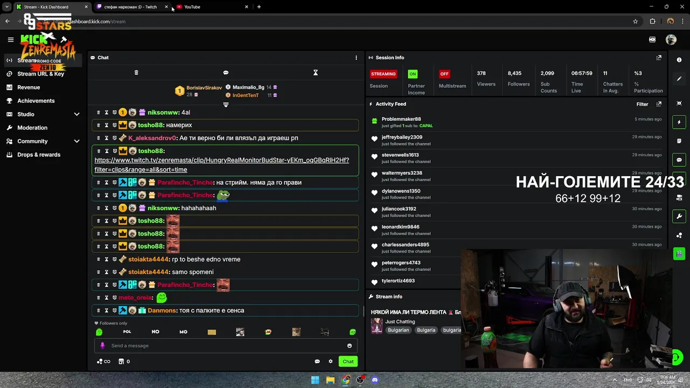Pop out the Session Info panel
690x388 pixels.
tap(659, 58)
